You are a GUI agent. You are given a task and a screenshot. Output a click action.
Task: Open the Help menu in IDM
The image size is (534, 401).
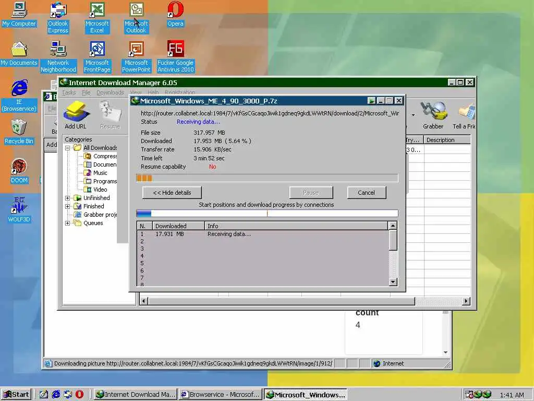pos(153,92)
